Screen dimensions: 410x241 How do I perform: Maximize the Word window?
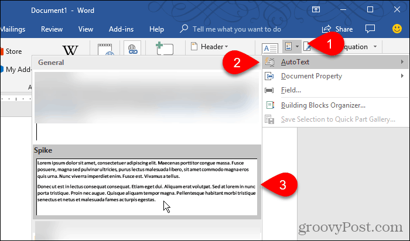point(370,9)
